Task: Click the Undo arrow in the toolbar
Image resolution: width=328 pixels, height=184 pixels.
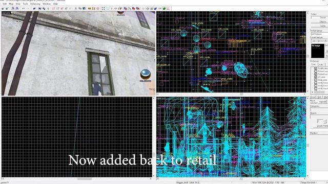Action: point(24,9)
